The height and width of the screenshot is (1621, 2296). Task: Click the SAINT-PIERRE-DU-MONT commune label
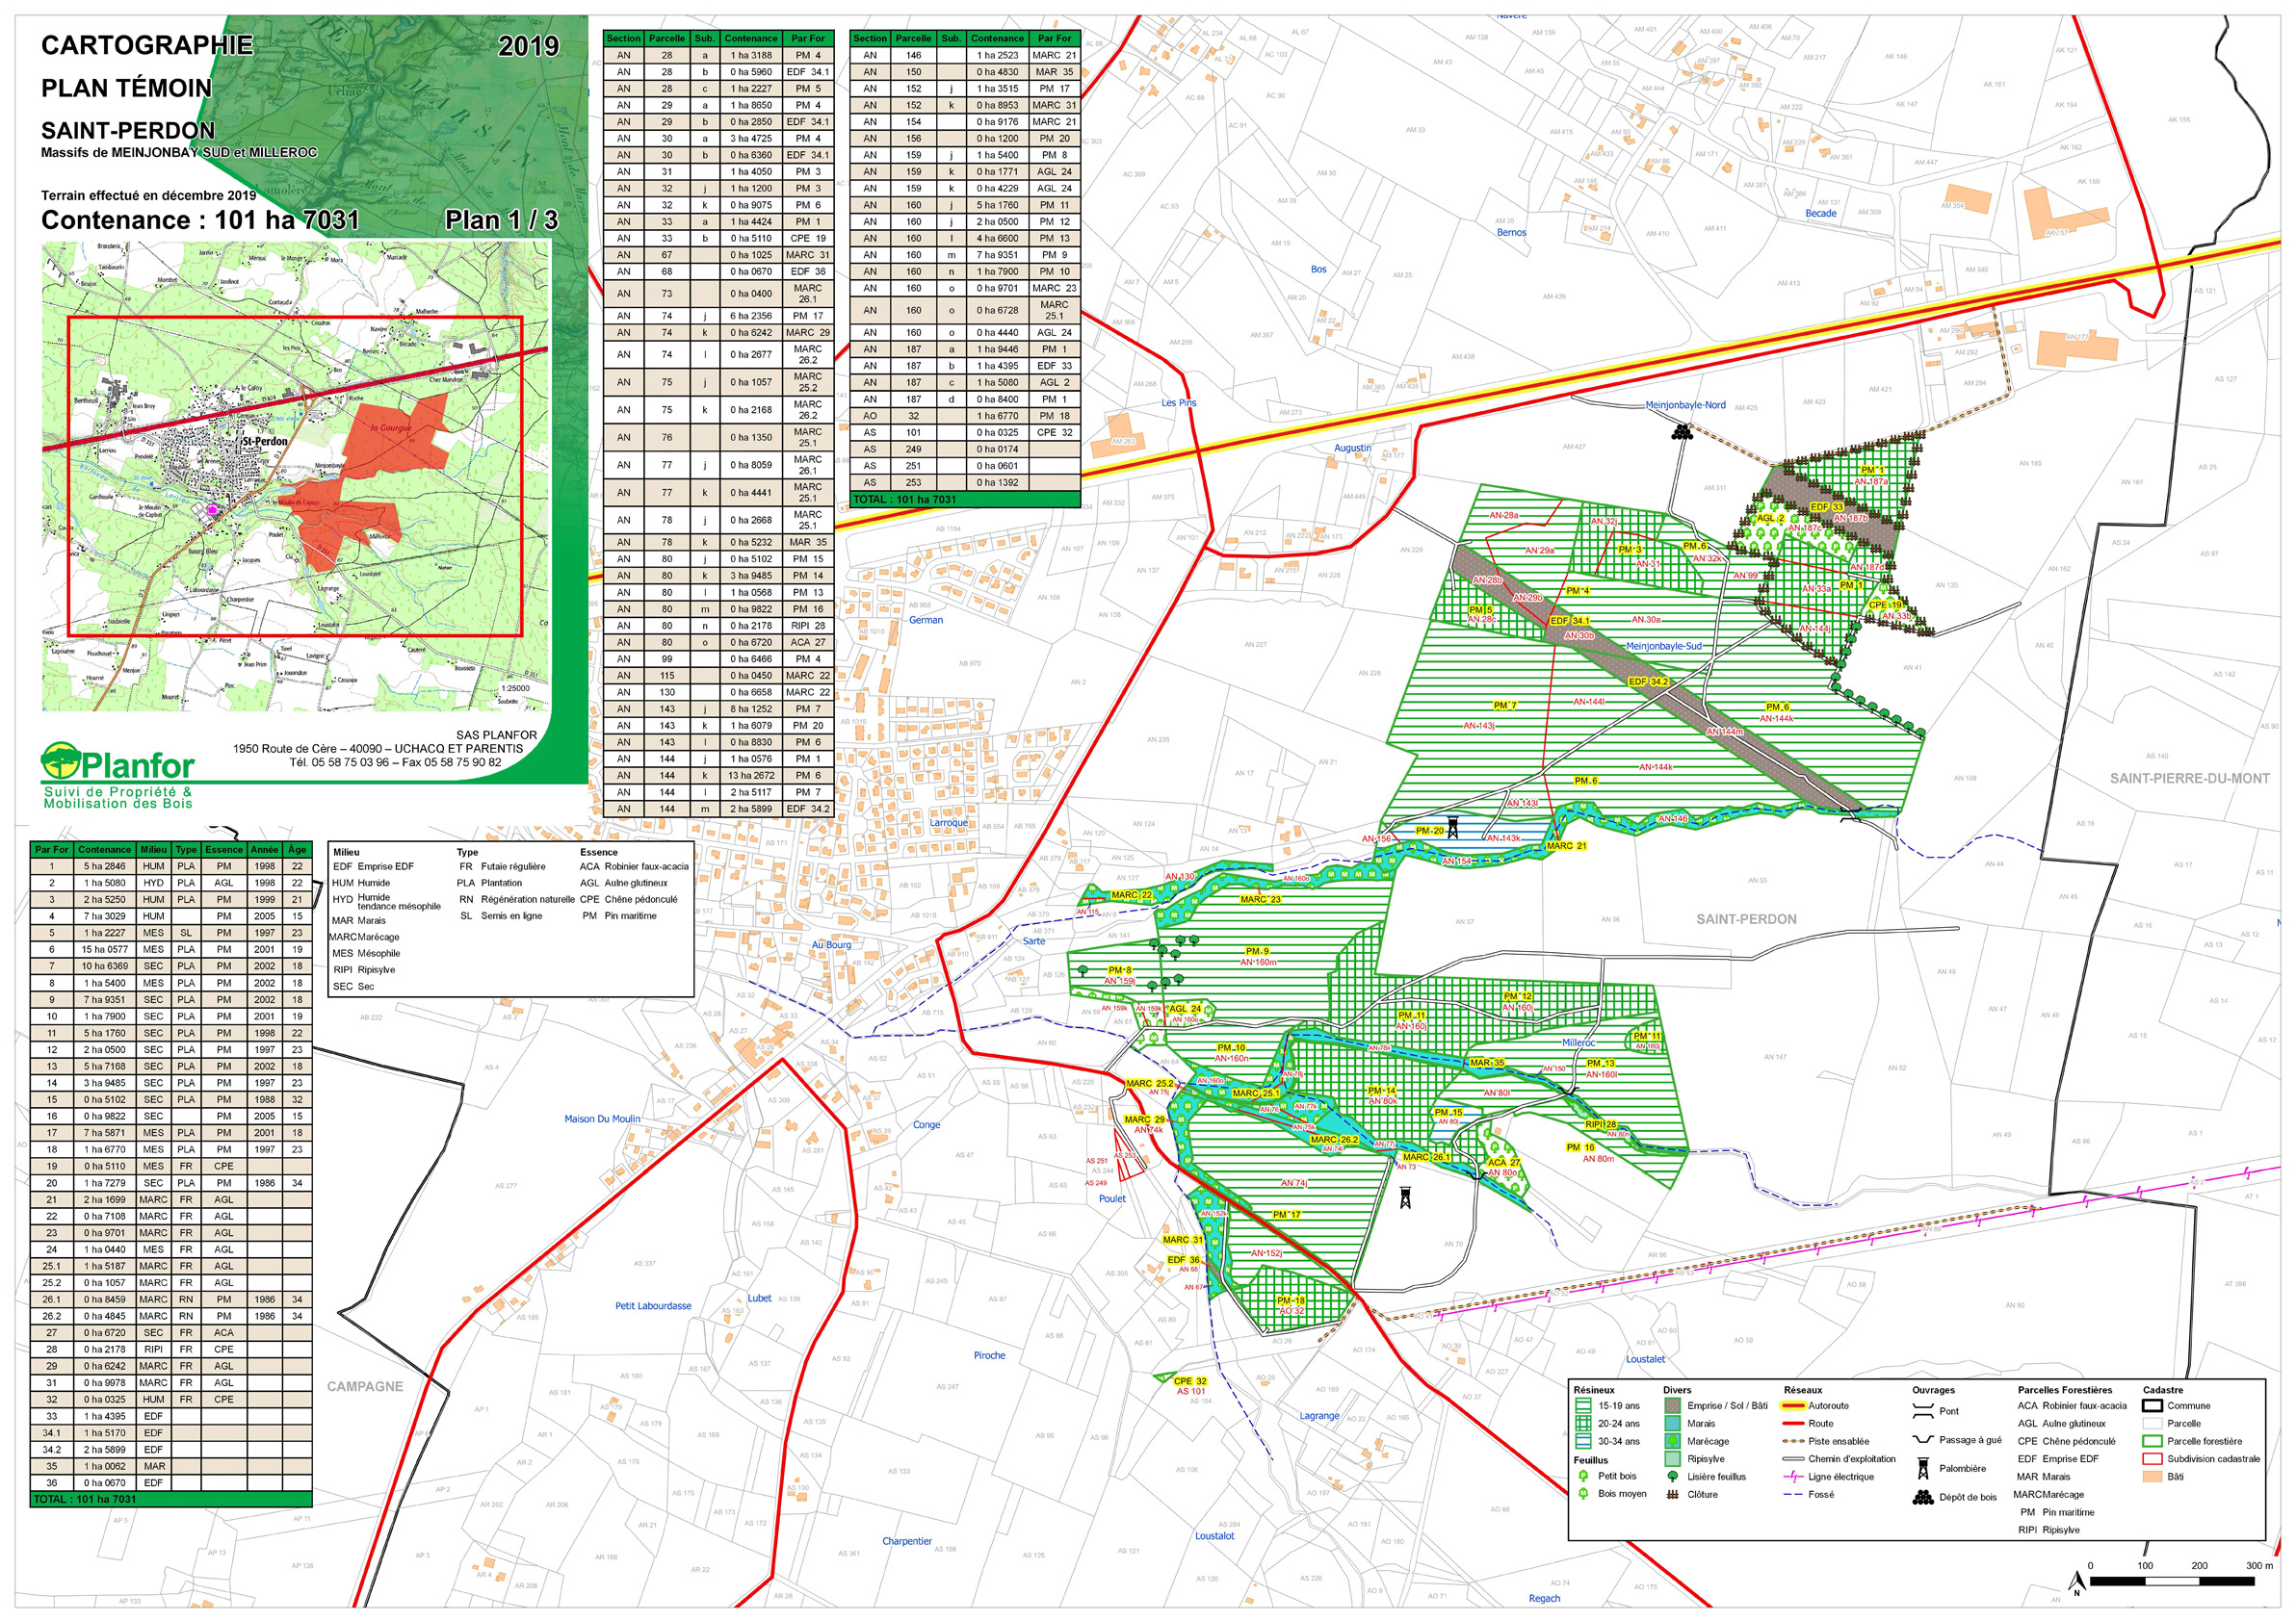2189,779
